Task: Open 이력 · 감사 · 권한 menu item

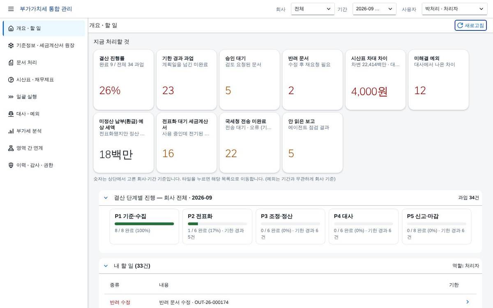Action: point(44,165)
